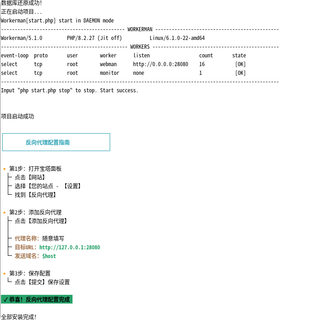Click the Linux/6.1.0-22-amd64 text

177,38
